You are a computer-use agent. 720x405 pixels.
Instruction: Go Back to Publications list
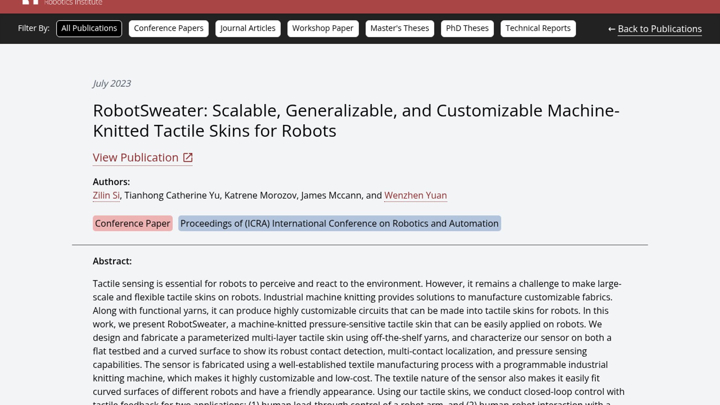pyautogui.click(x=659, y=29)
